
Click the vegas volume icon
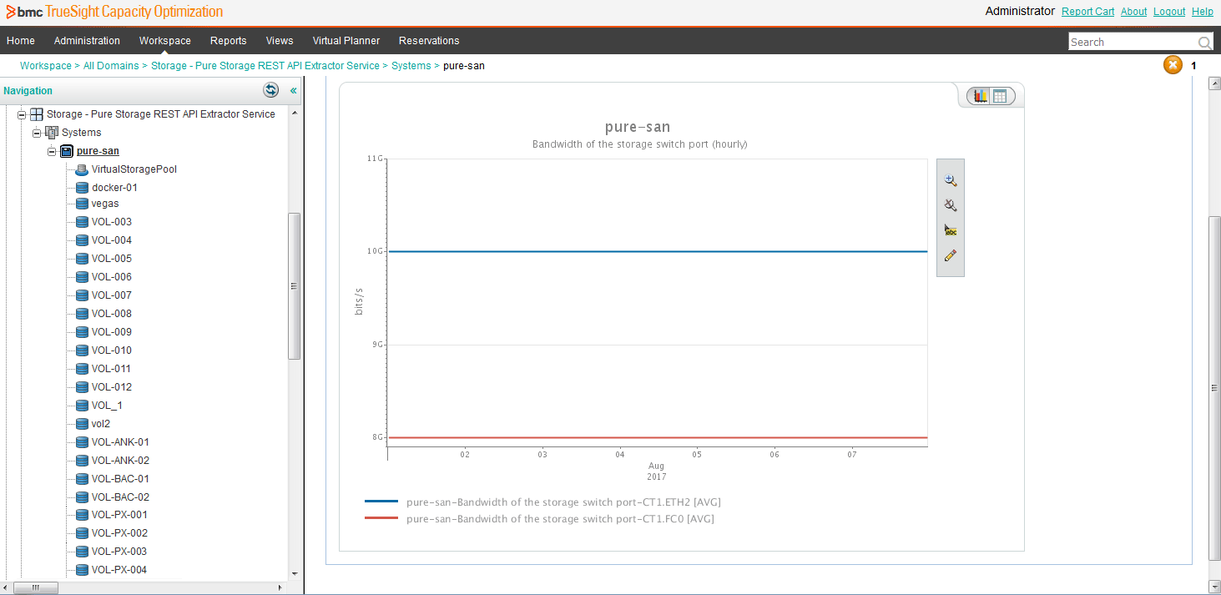click(82, 204)
